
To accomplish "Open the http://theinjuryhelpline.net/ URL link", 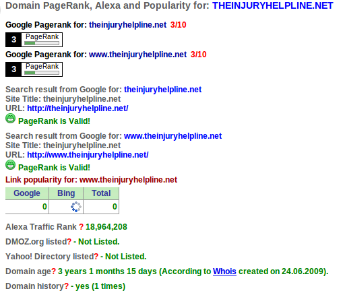I will tap(77, 108).
